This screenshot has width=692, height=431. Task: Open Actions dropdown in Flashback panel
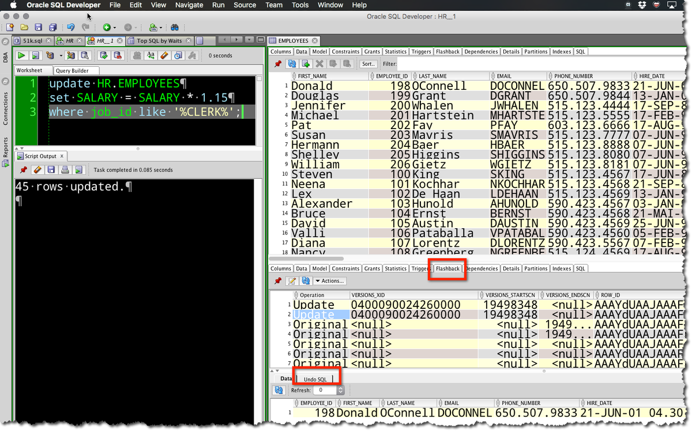click(330, 281)
